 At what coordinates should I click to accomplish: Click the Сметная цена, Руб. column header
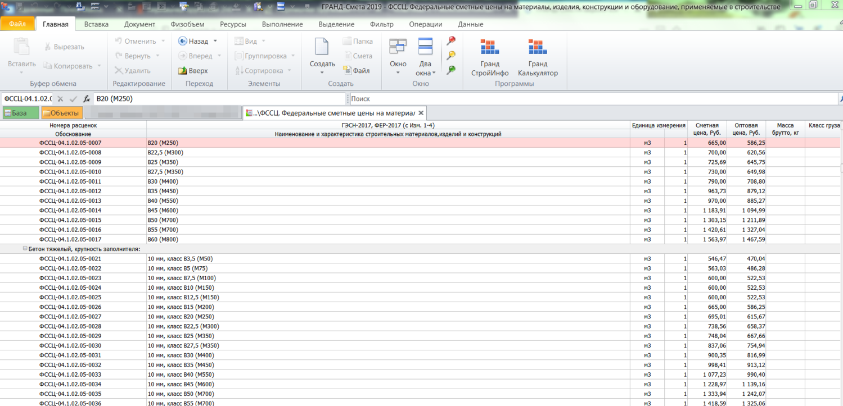707,129
